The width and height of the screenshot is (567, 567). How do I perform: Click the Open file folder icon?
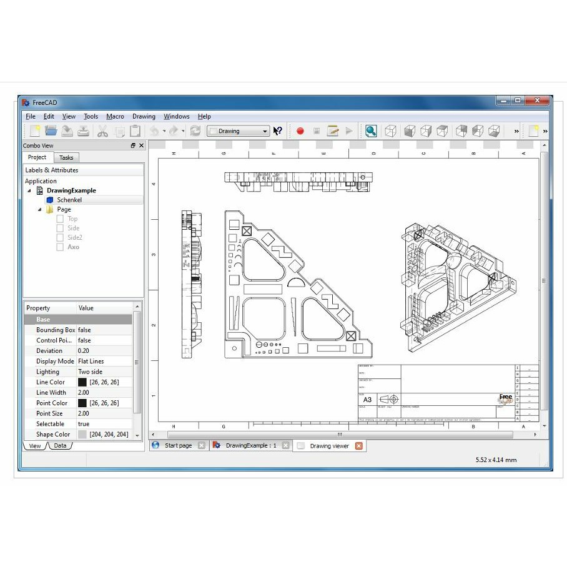coord(51,131)
